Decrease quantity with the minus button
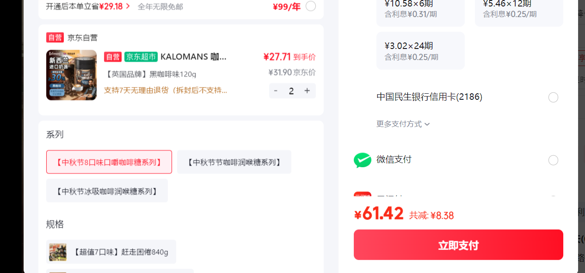 [x=276, y=91]
